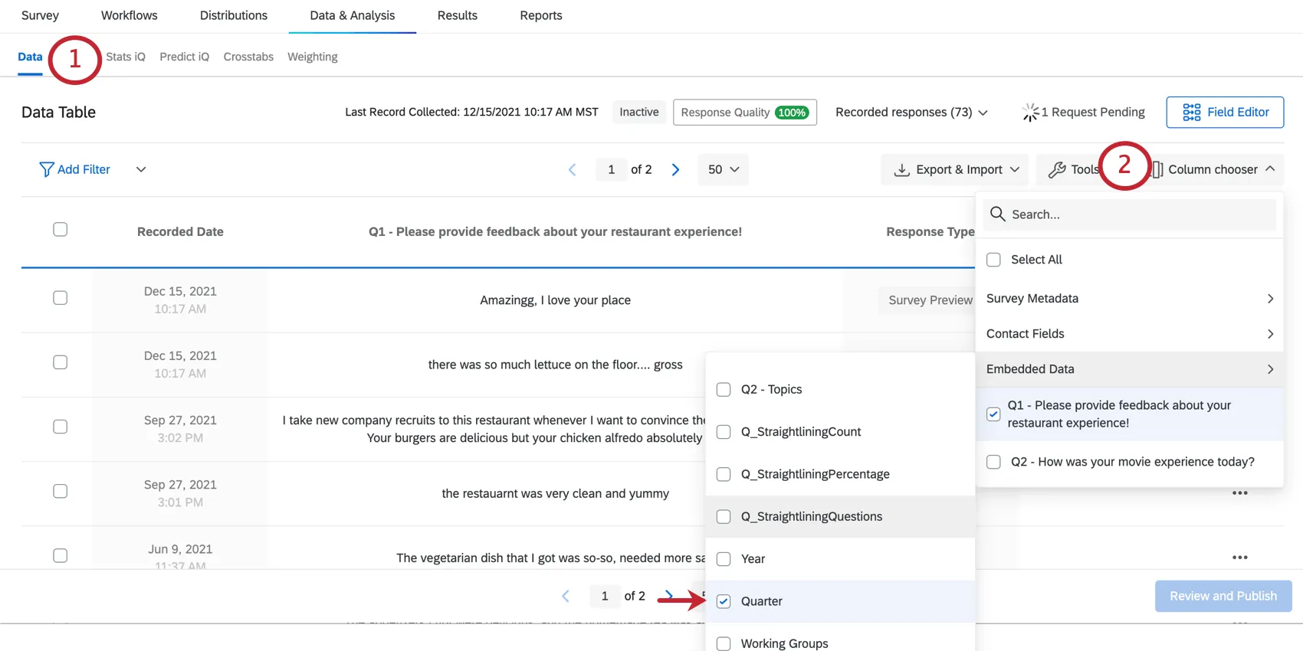Open the Distributions tab

point(234,15)
